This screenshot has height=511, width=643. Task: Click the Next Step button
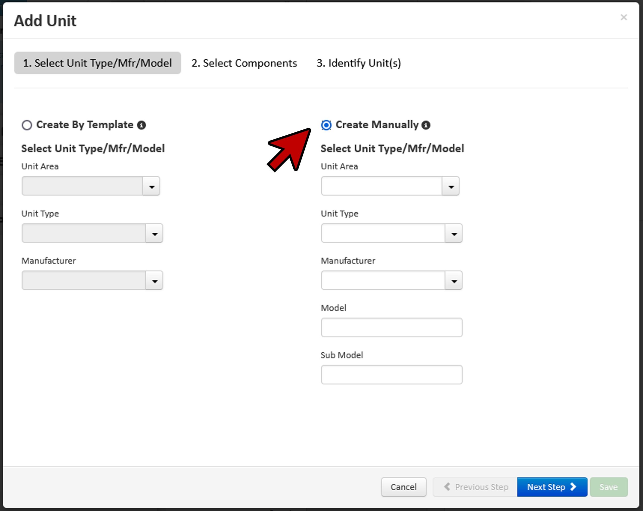point(552,487)
